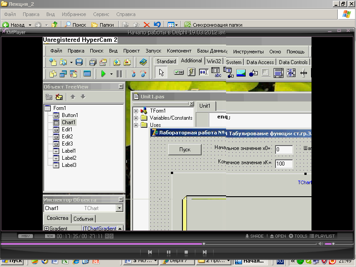
Task: Select the Bevel component icon
Action: (265, 73)
